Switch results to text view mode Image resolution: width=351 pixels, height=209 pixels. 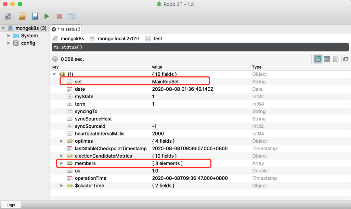[335, 59]
